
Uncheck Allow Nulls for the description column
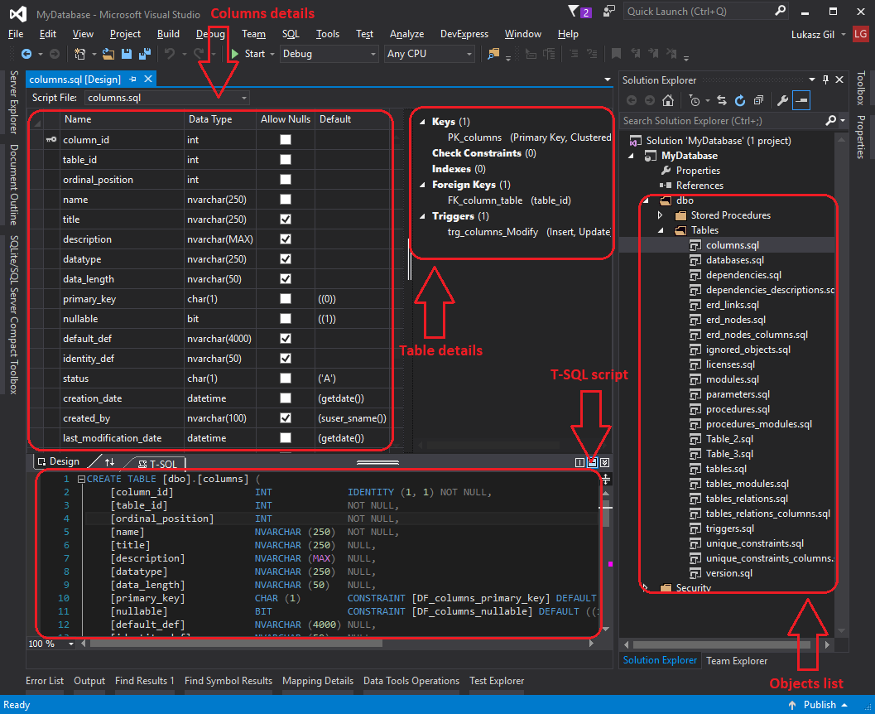point(286,239)
